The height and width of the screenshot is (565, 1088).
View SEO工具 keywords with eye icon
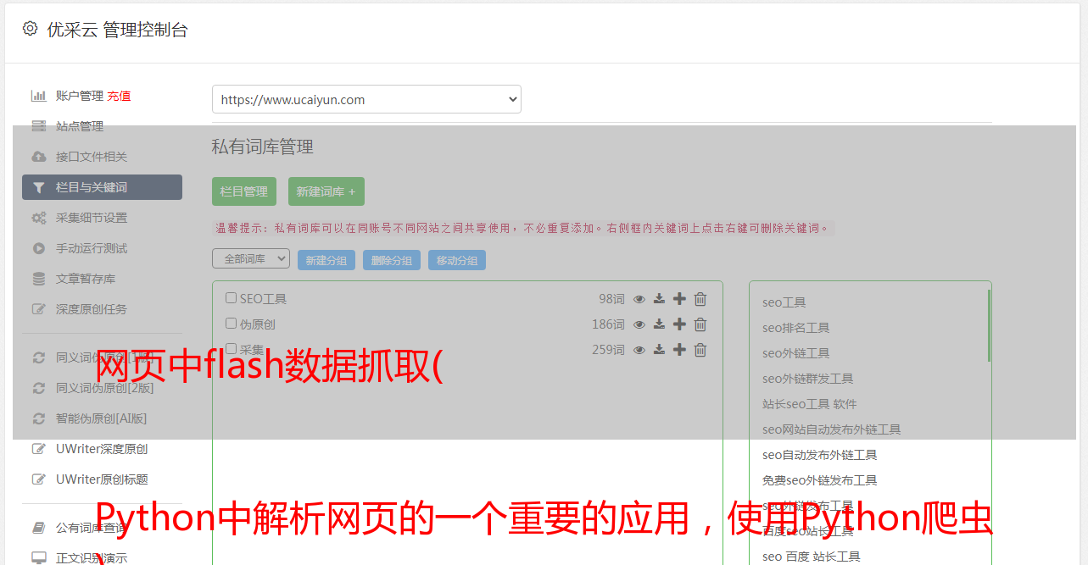639,299
